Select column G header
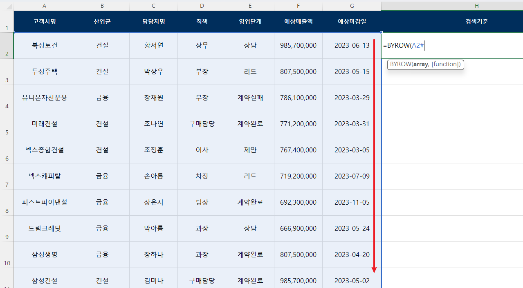 (352, 5)
